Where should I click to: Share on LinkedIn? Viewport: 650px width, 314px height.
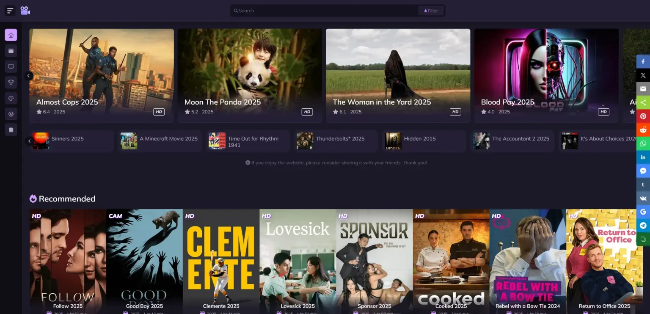click(643, 157)
